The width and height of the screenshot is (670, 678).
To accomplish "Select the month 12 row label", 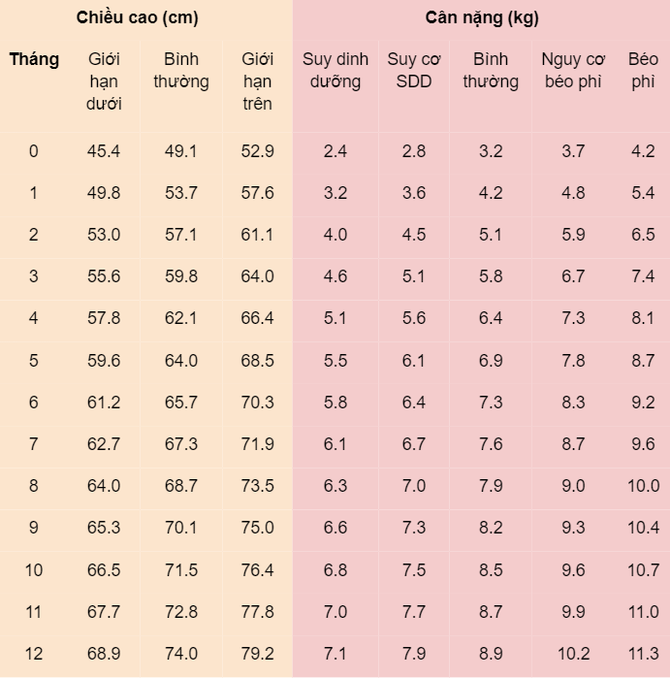I will click(34, 654).
